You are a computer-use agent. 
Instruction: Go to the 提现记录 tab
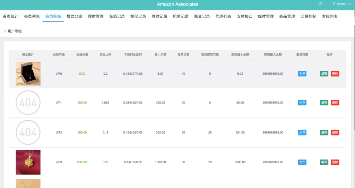coord(138,16)
